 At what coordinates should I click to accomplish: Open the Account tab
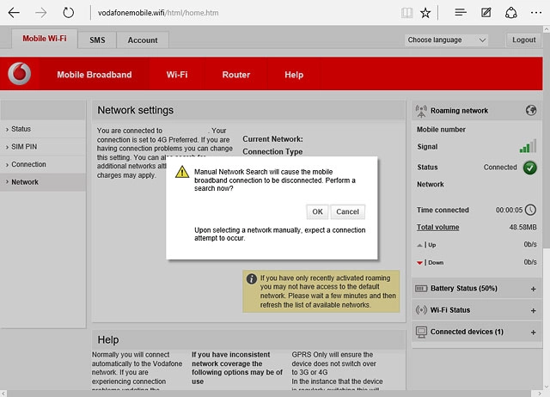(x=143, y=40)
